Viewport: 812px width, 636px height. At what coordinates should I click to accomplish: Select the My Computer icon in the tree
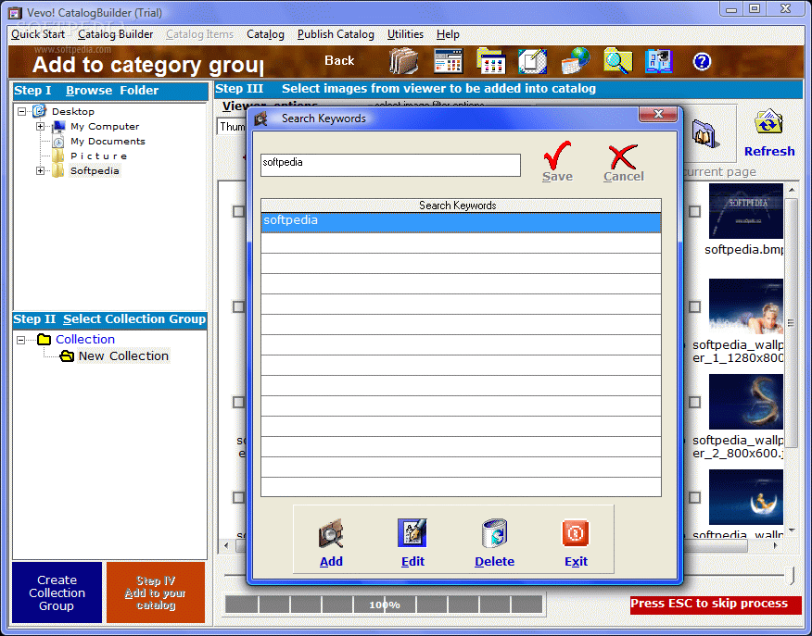pyautogui.click(x=58, y=126)
